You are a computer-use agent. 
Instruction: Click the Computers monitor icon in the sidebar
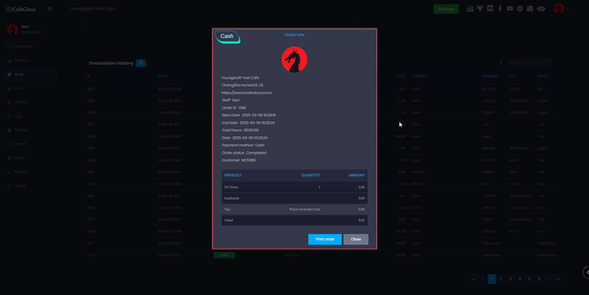click(x=9, y=47)
